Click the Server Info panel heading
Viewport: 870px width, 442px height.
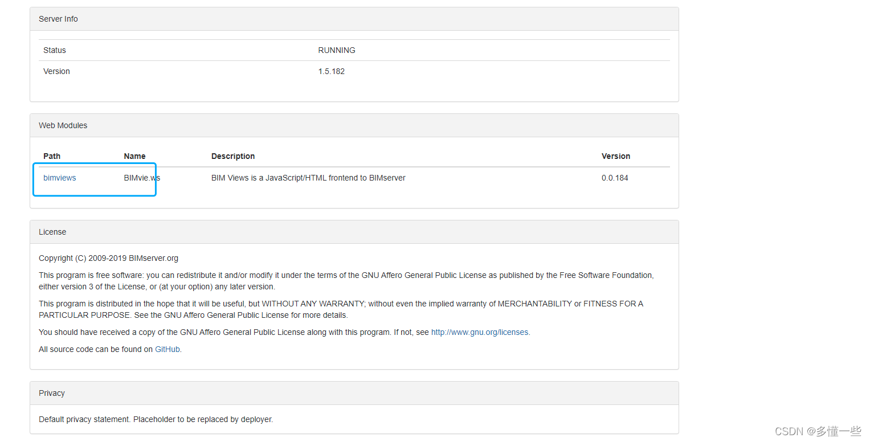click(354, 19)
